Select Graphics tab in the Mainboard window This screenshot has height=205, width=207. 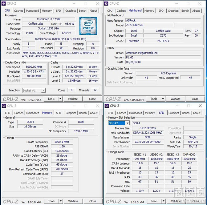pos(173,11)
